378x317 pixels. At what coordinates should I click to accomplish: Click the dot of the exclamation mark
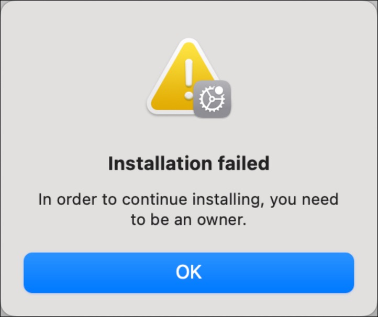click(x=189, y=95)
